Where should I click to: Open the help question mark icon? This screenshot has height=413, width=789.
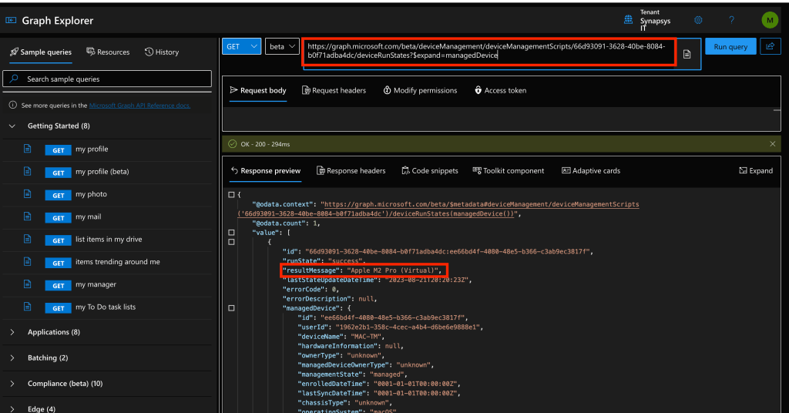click(x=731, y=20)
